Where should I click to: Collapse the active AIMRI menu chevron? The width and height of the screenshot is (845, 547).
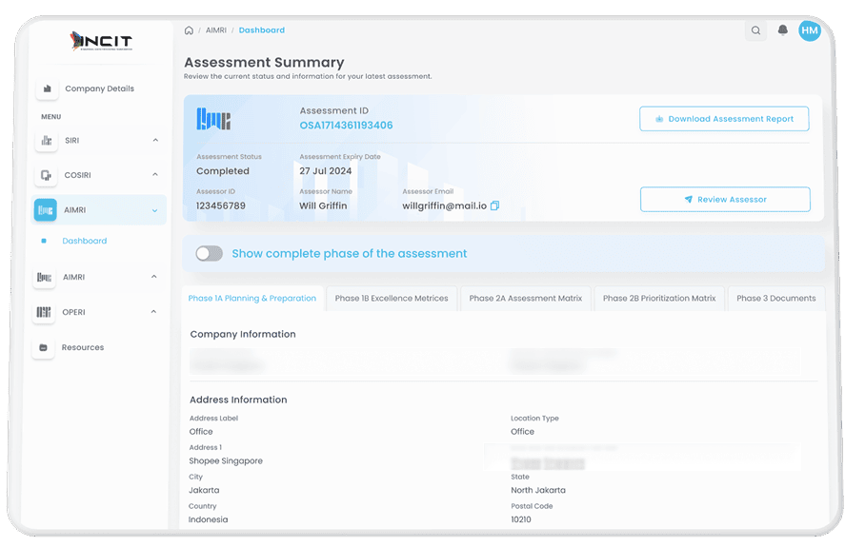point(155,210)
